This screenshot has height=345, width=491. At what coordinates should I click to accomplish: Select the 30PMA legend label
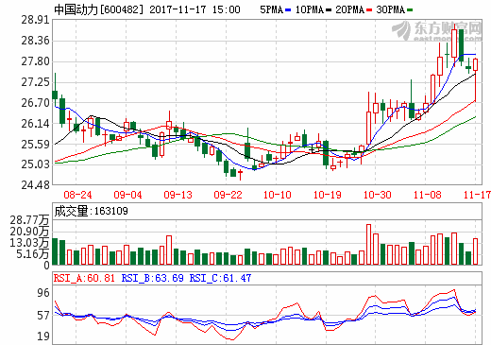pyautogui.click(x=391, y=9)
